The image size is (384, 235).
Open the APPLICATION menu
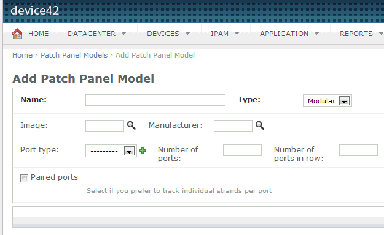pyautogui.click(x=284, y=34)
